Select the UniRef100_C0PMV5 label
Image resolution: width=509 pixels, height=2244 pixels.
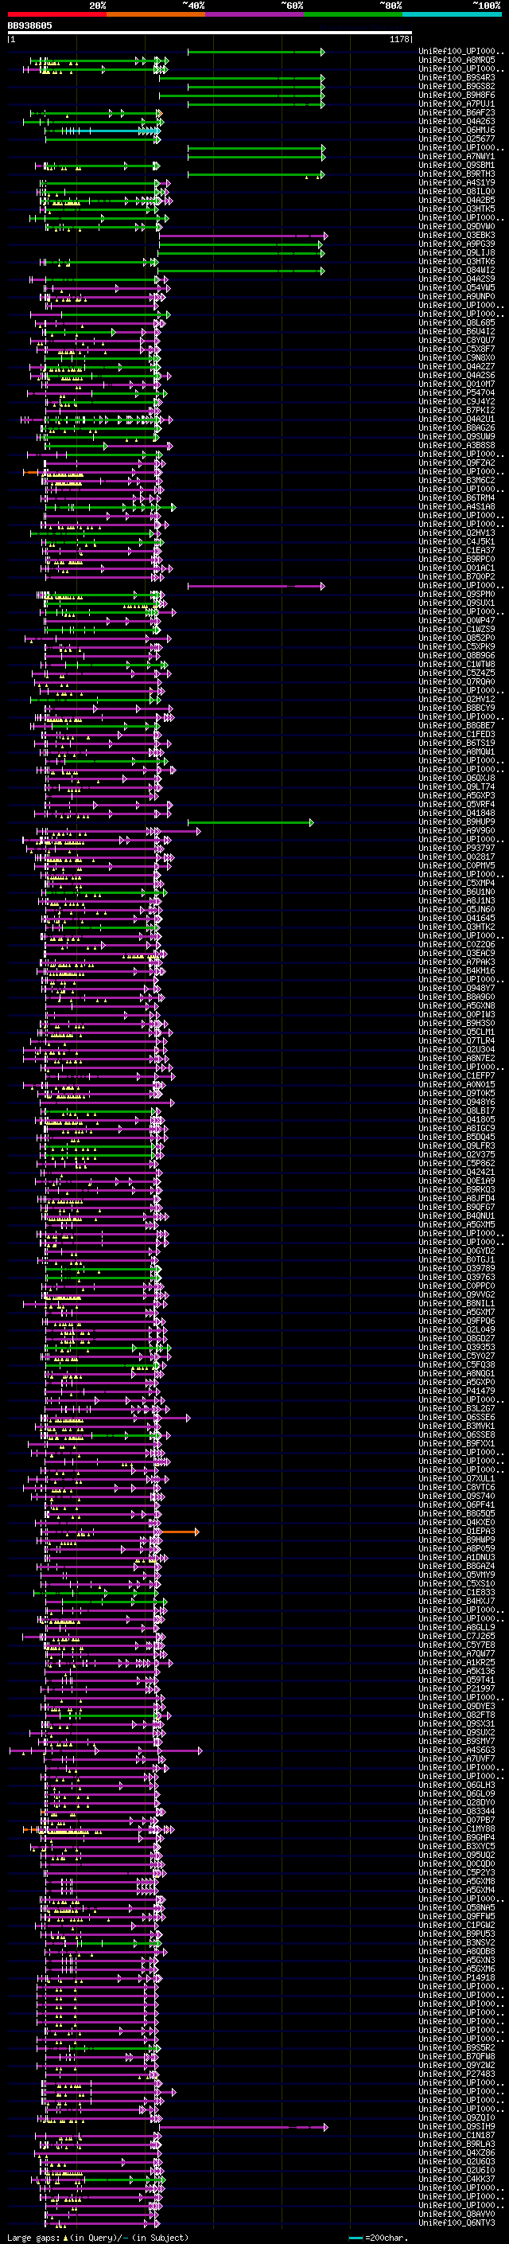[x=457, y=866]
